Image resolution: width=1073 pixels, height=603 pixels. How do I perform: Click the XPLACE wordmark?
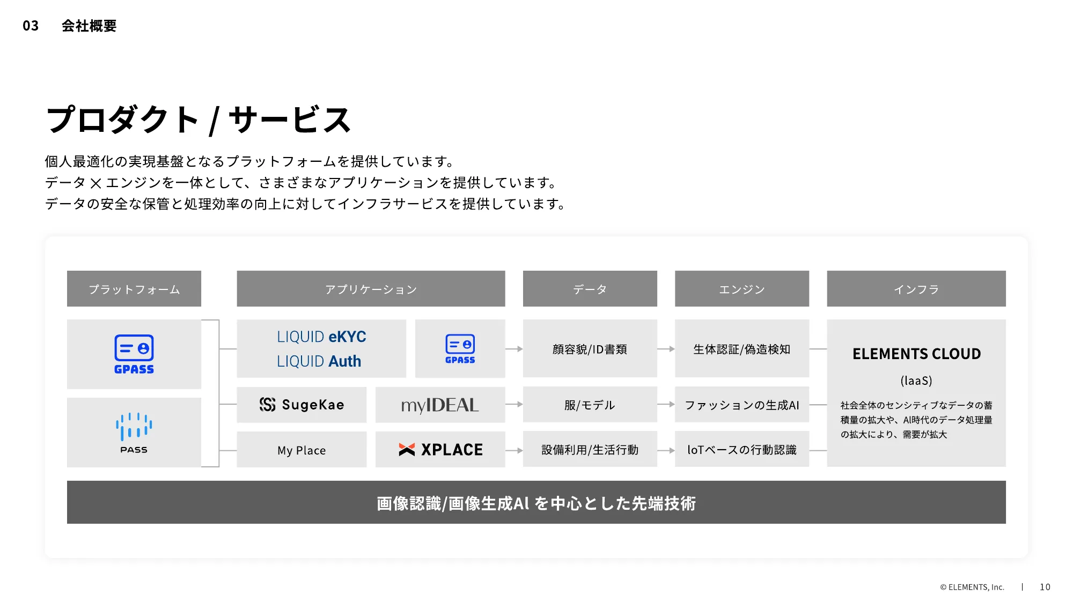[x=452, y=450]
